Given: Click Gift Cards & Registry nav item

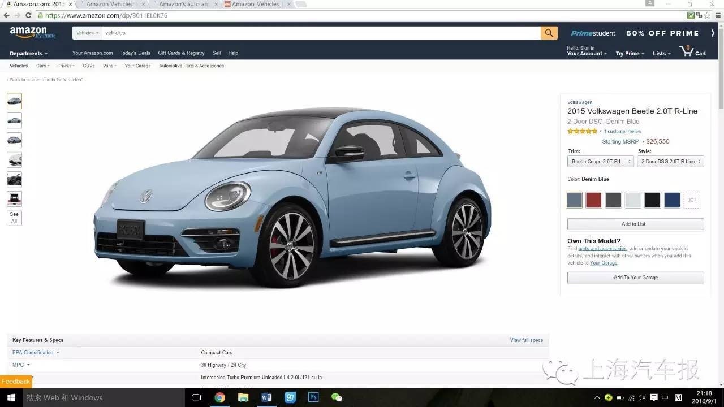Looking at the screenshot, I should pos(181,53).
